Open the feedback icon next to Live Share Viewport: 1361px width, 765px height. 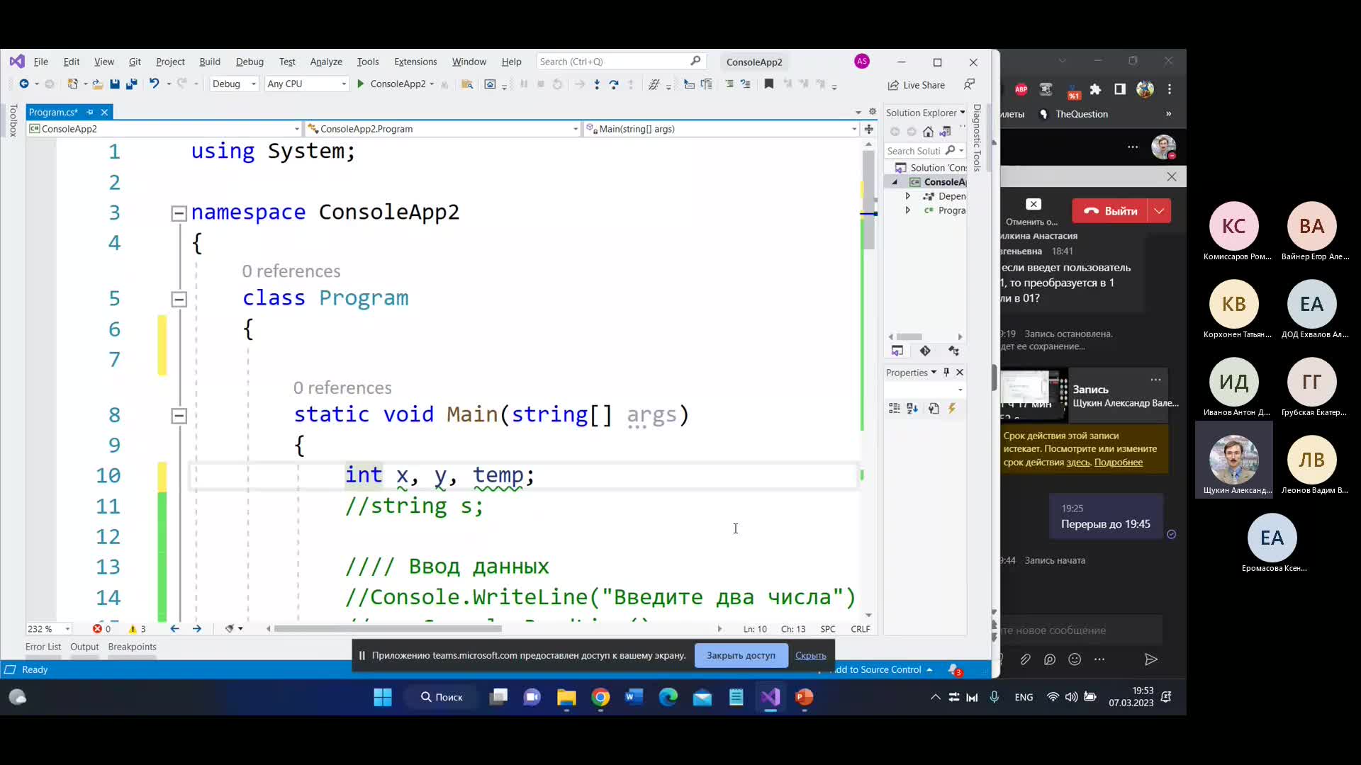pos(969,84)
